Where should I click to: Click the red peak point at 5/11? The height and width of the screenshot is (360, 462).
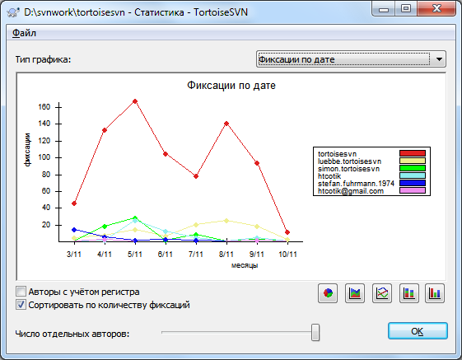click(135, 101)
